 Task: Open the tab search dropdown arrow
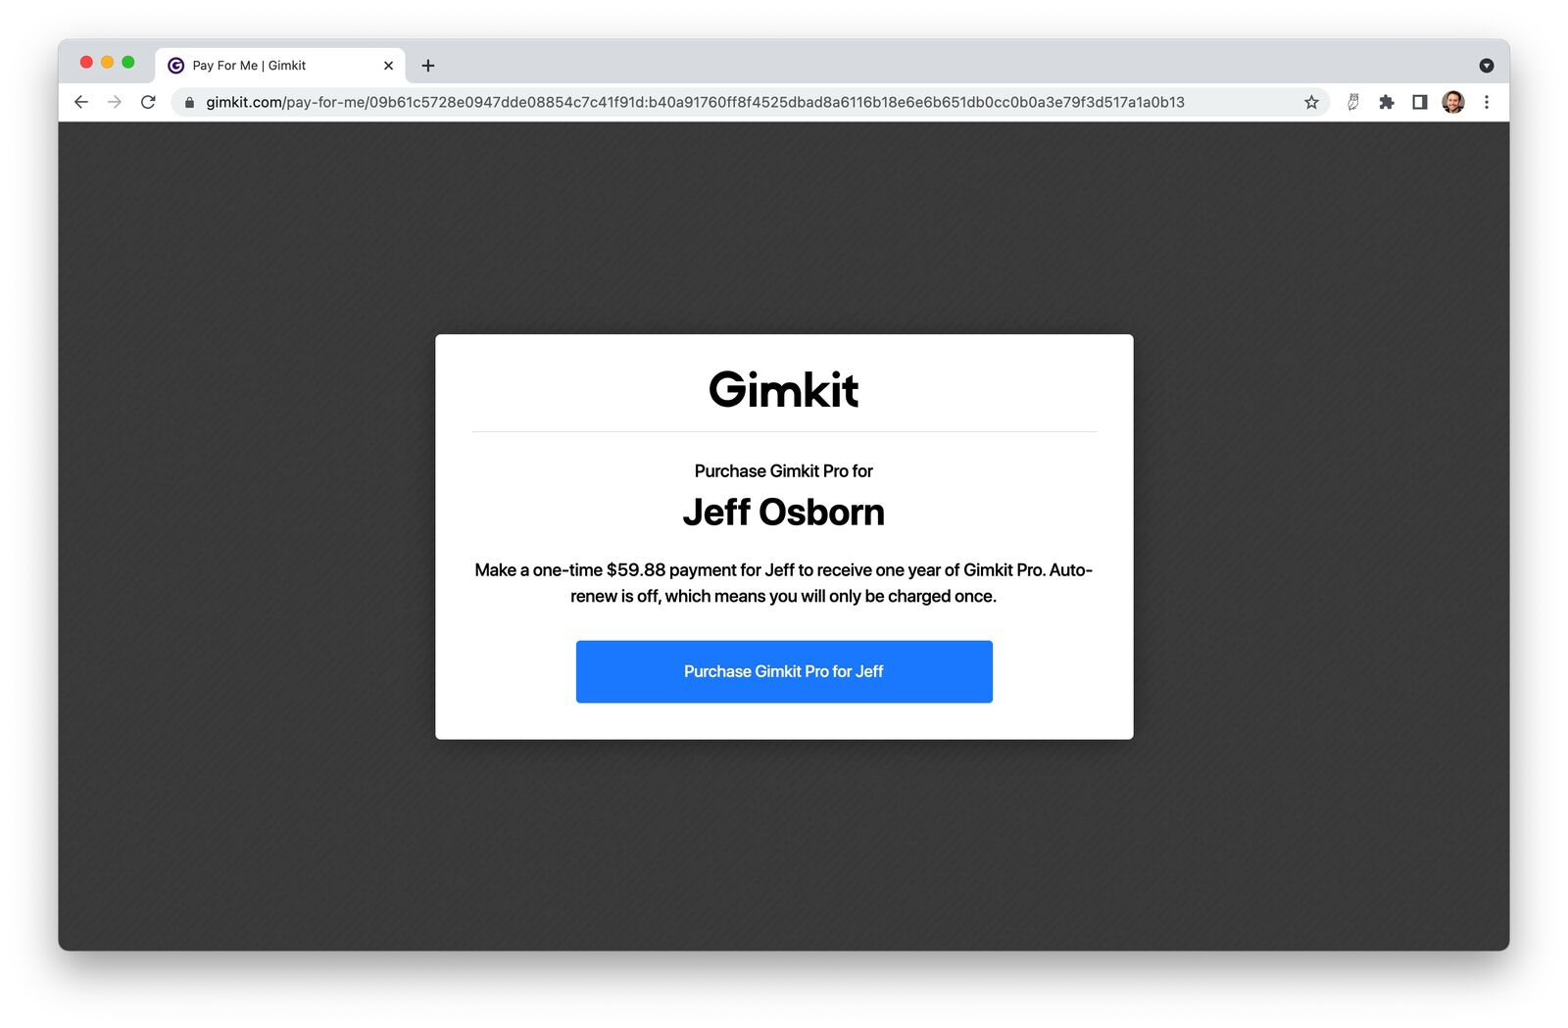pyautogui.click(x=1487, y=66)
